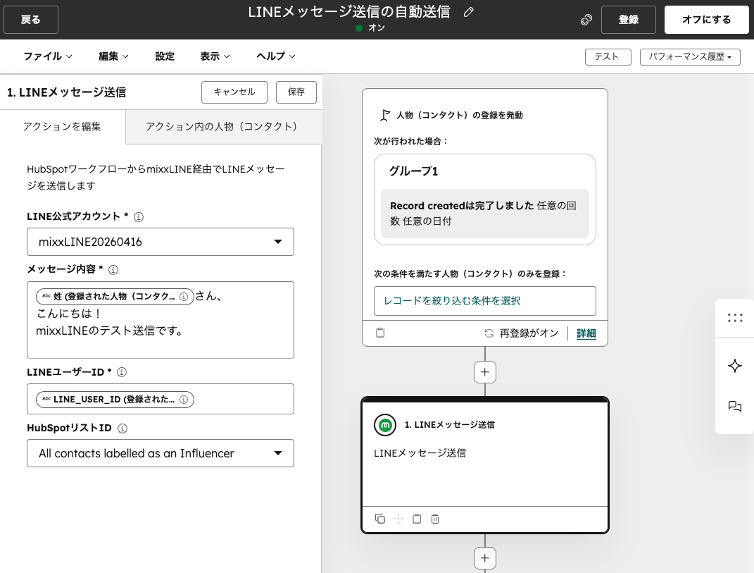Open ヘルプ menu

[x=276, y=56]
